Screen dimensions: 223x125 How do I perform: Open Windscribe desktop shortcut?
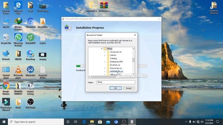pos(30,71)
